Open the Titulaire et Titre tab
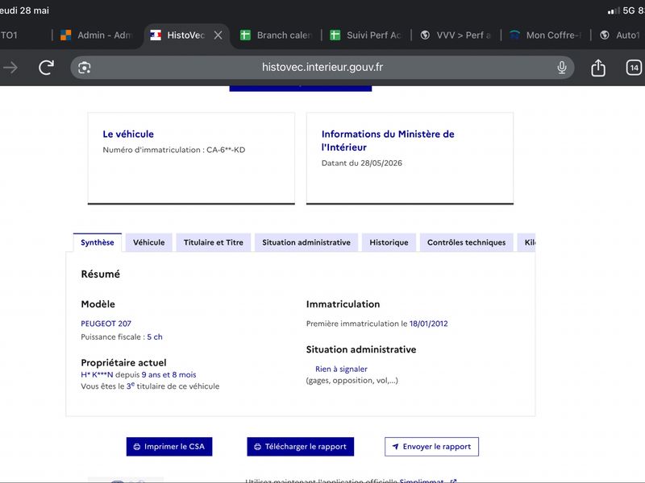The height and width of the screenshot is (483, 645). coord(214,242)
